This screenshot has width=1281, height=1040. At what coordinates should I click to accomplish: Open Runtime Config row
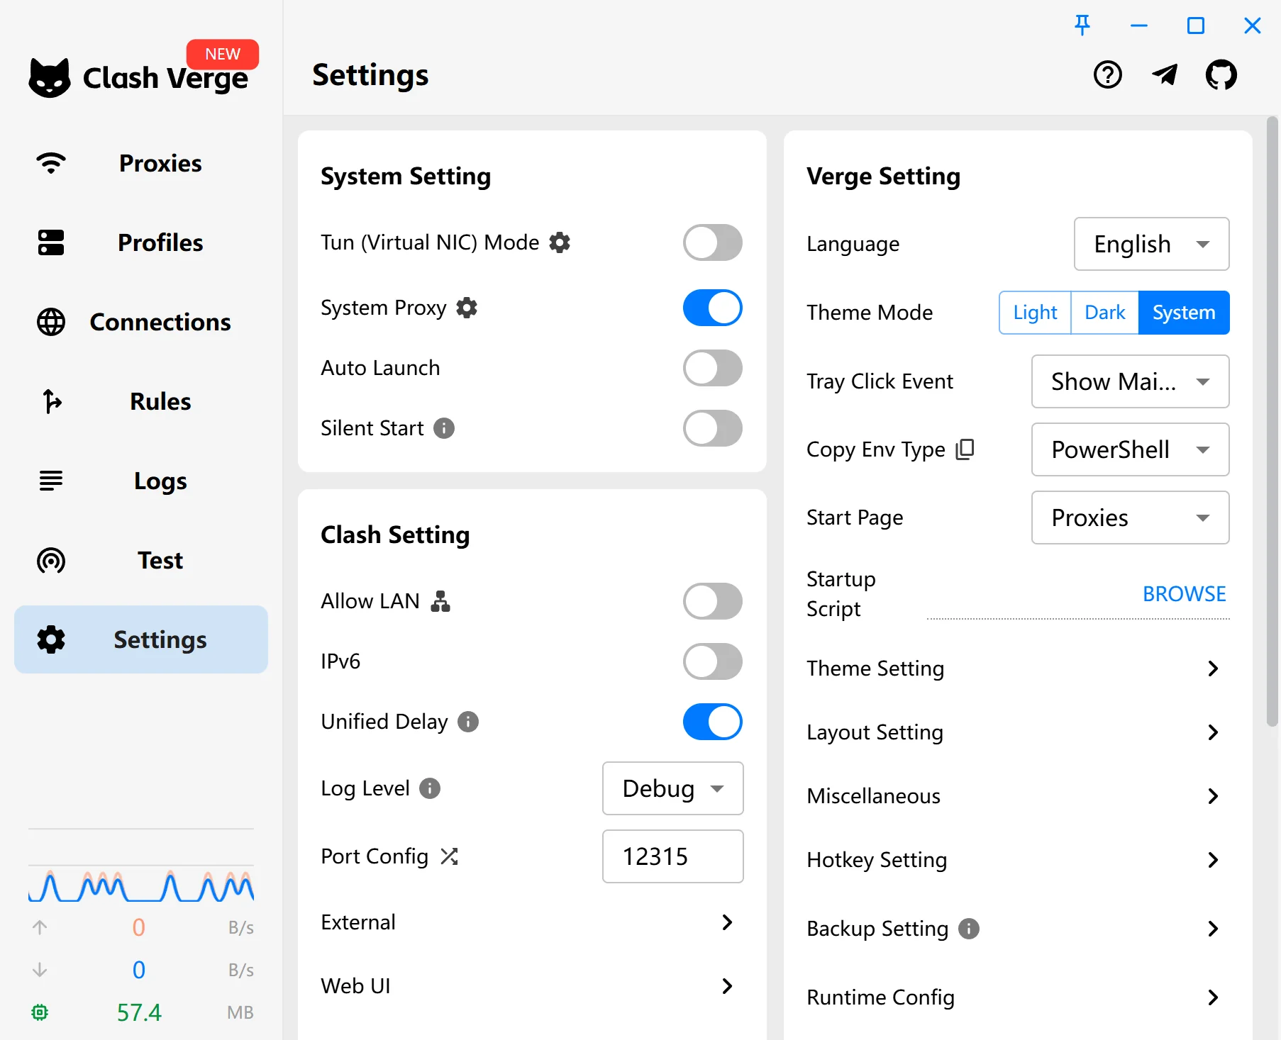1018,997
